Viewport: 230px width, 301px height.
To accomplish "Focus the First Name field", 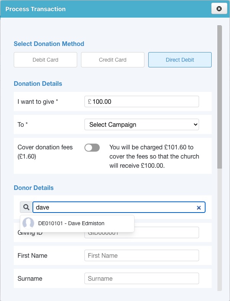I will pyautogui.click(x=142, y=255).
